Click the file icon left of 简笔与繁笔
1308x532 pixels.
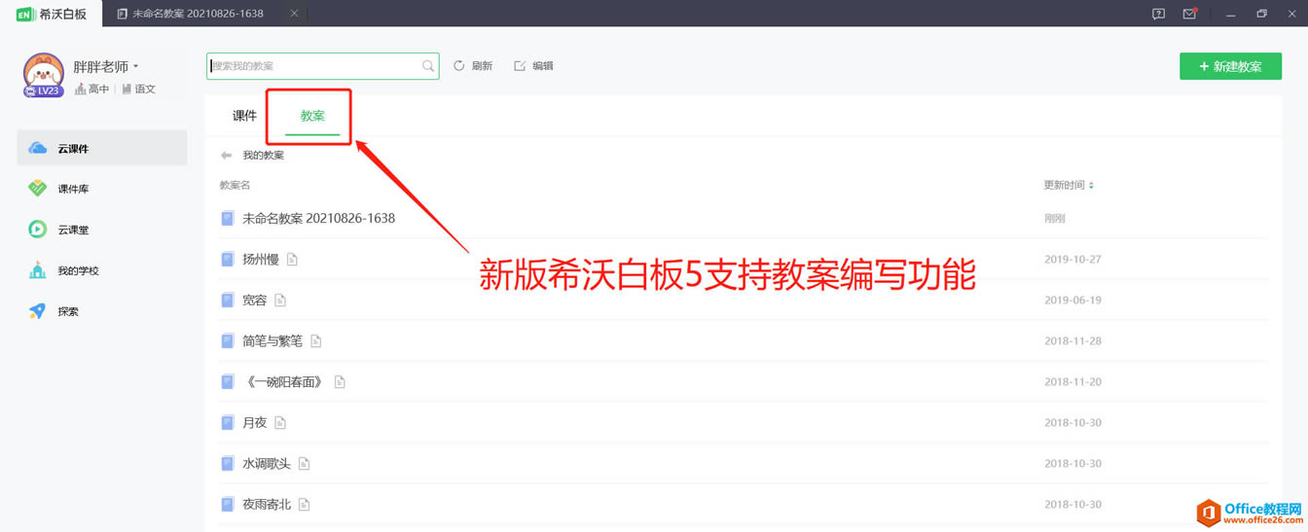pos(227,340)
